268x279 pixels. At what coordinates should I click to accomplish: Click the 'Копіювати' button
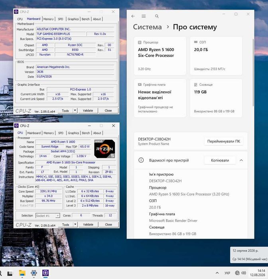(220, 160)
